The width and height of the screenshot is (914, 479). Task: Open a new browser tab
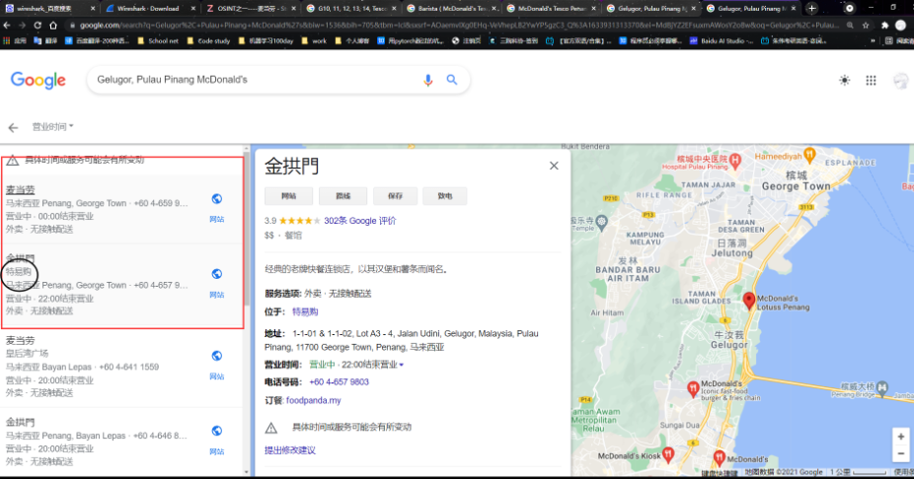click(811, 8)
